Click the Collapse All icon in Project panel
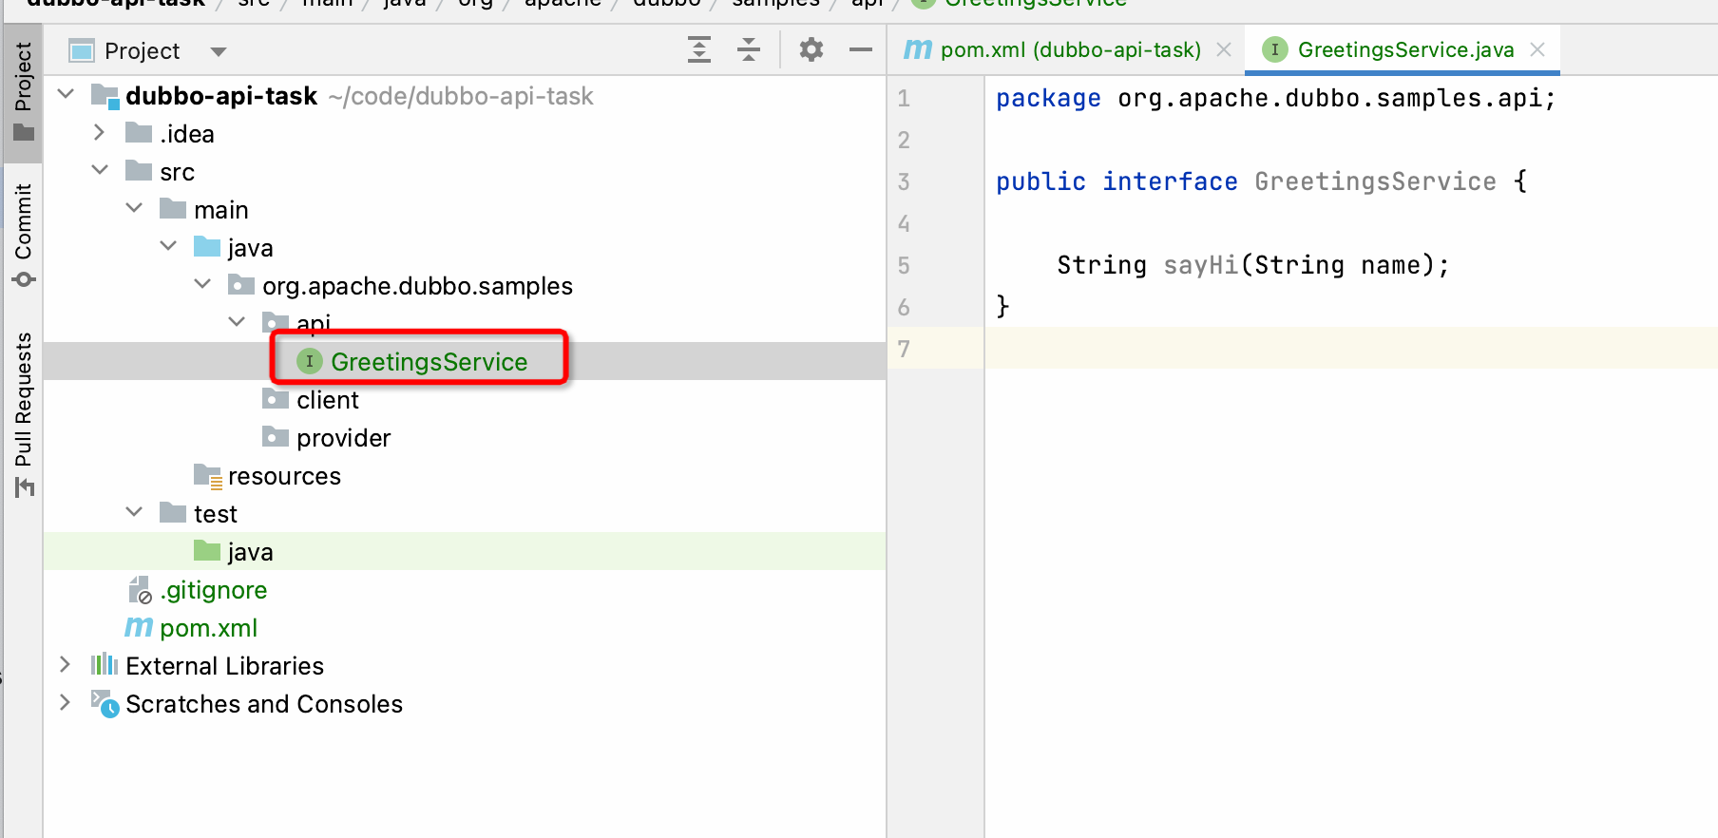 pos(749,49)
